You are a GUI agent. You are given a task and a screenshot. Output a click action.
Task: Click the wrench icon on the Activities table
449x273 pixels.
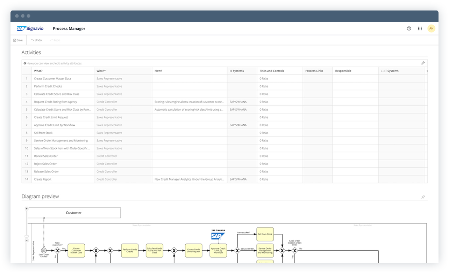[423, 63]
